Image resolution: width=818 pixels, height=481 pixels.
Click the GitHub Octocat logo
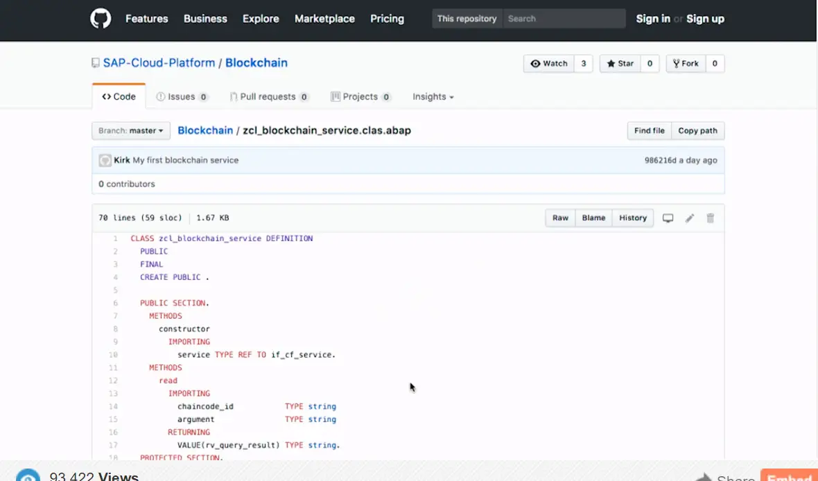(101, 19)
